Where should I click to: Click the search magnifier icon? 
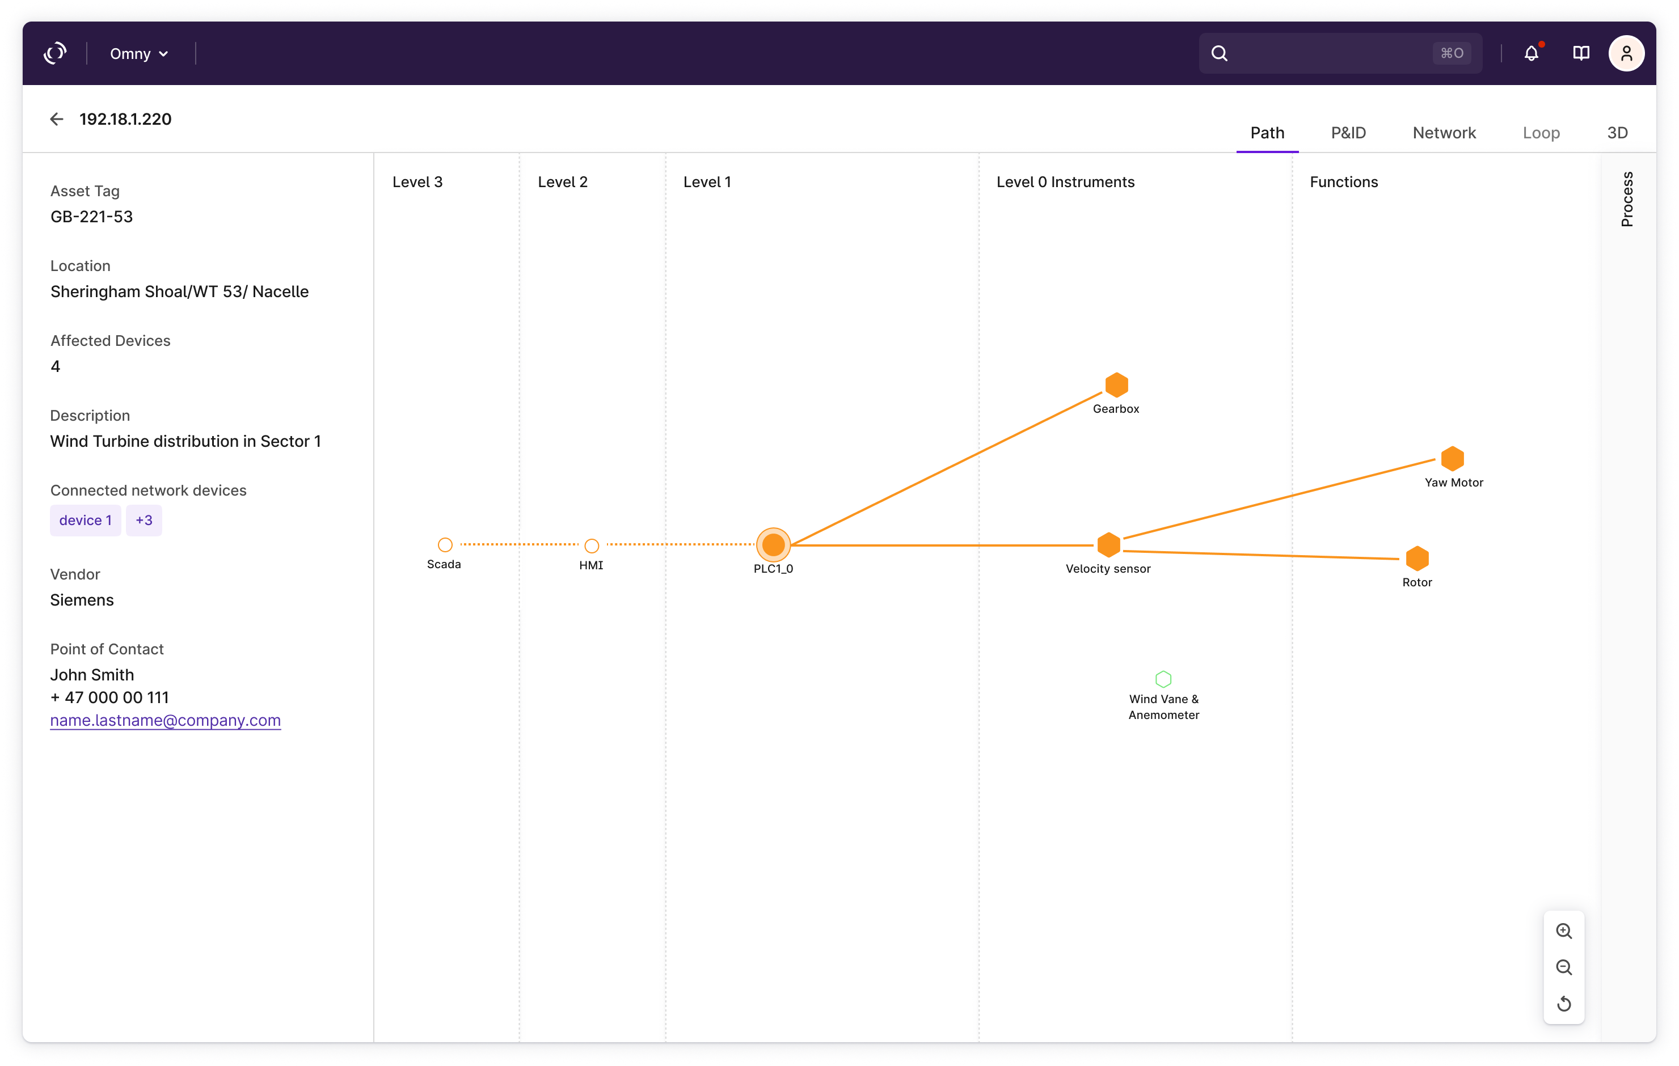pyautogui.click(x=1219, y=54)
